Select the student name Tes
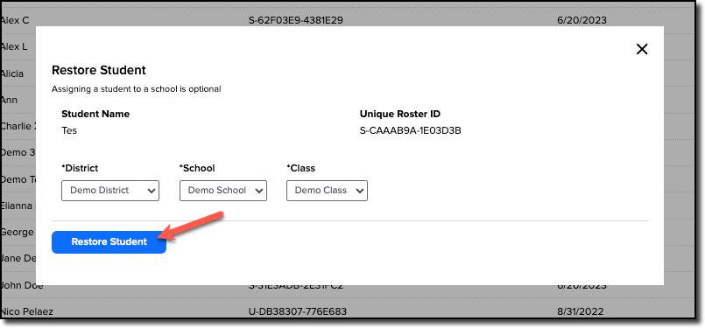 pos(69,131)
